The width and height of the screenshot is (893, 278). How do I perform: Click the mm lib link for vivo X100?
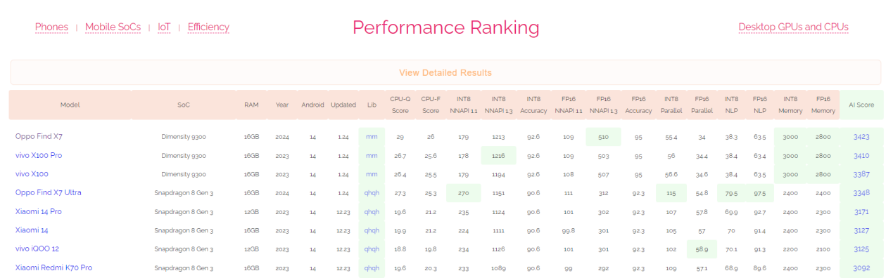[372, 174]
